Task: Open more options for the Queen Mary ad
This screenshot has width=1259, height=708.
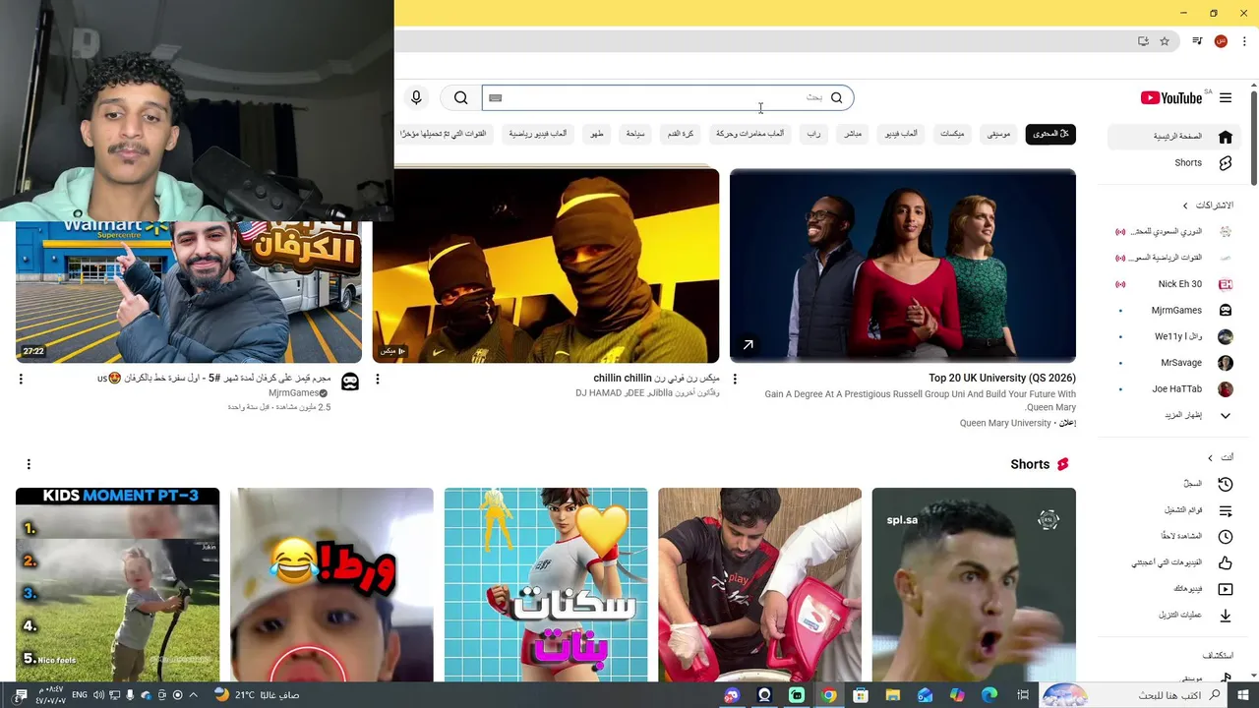Action: [735, 379]
